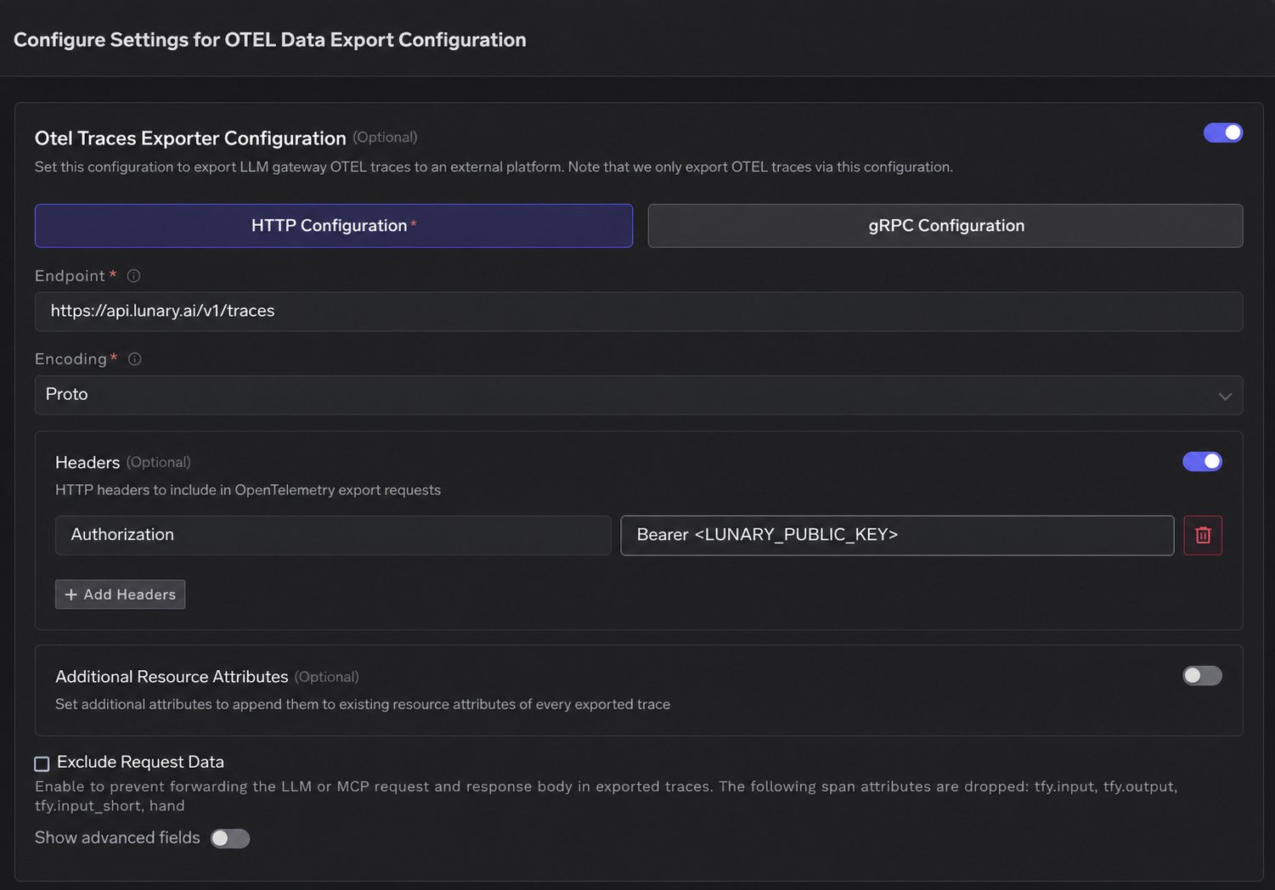Edit the Bearer LUNARY_PUBLIC_KEY value field
Screen dimensions: 1275x890
(x=897, y=535)
